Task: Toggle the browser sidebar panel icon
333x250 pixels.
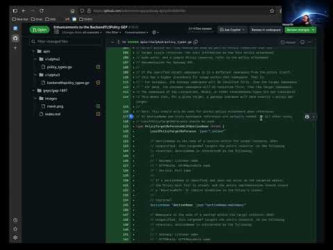Action: pyautogui.click(x=15, y=10)
